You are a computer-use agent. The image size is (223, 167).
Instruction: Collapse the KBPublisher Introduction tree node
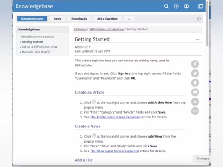19,37
